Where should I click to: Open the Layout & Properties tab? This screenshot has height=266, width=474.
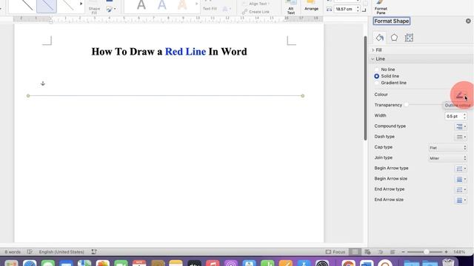pyautogui.click(x=409, y=38)
